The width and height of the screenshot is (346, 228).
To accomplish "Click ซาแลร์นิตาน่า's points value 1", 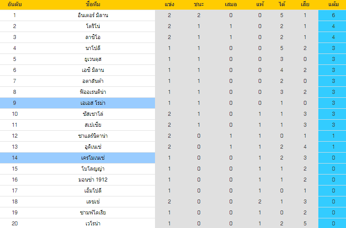I will coord(333,136).
